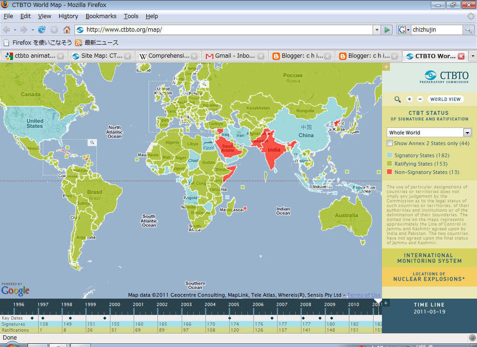
Task: Open the History menu
Action: 68,16
